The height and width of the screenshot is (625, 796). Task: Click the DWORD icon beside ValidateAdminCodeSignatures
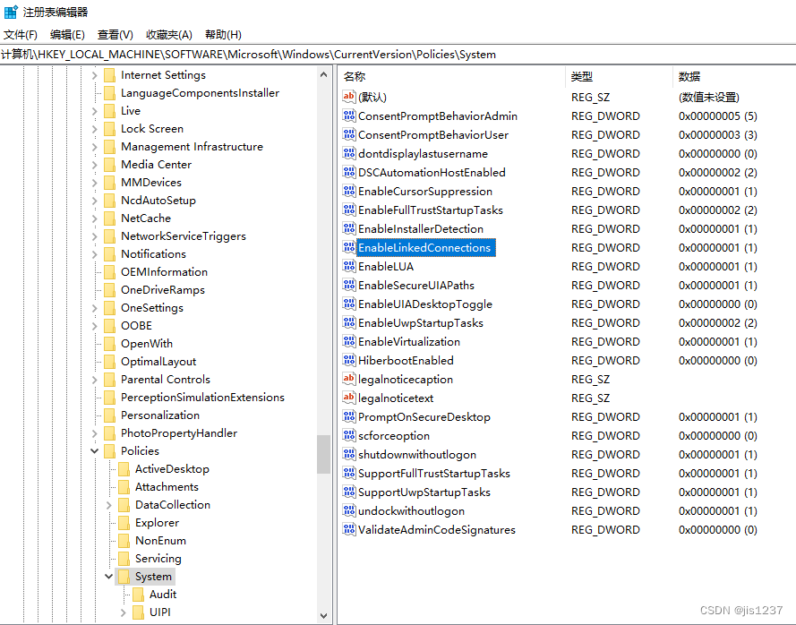pyautogui.click(x=349, y=529)
